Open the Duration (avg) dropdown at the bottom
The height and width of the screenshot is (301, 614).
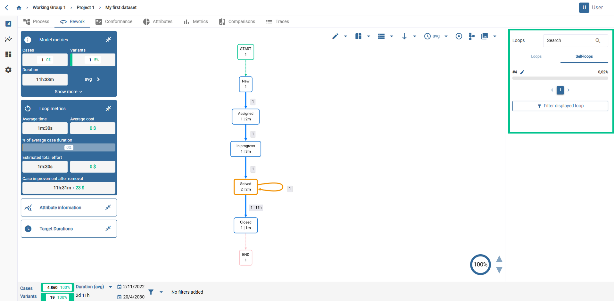point(110,287)
